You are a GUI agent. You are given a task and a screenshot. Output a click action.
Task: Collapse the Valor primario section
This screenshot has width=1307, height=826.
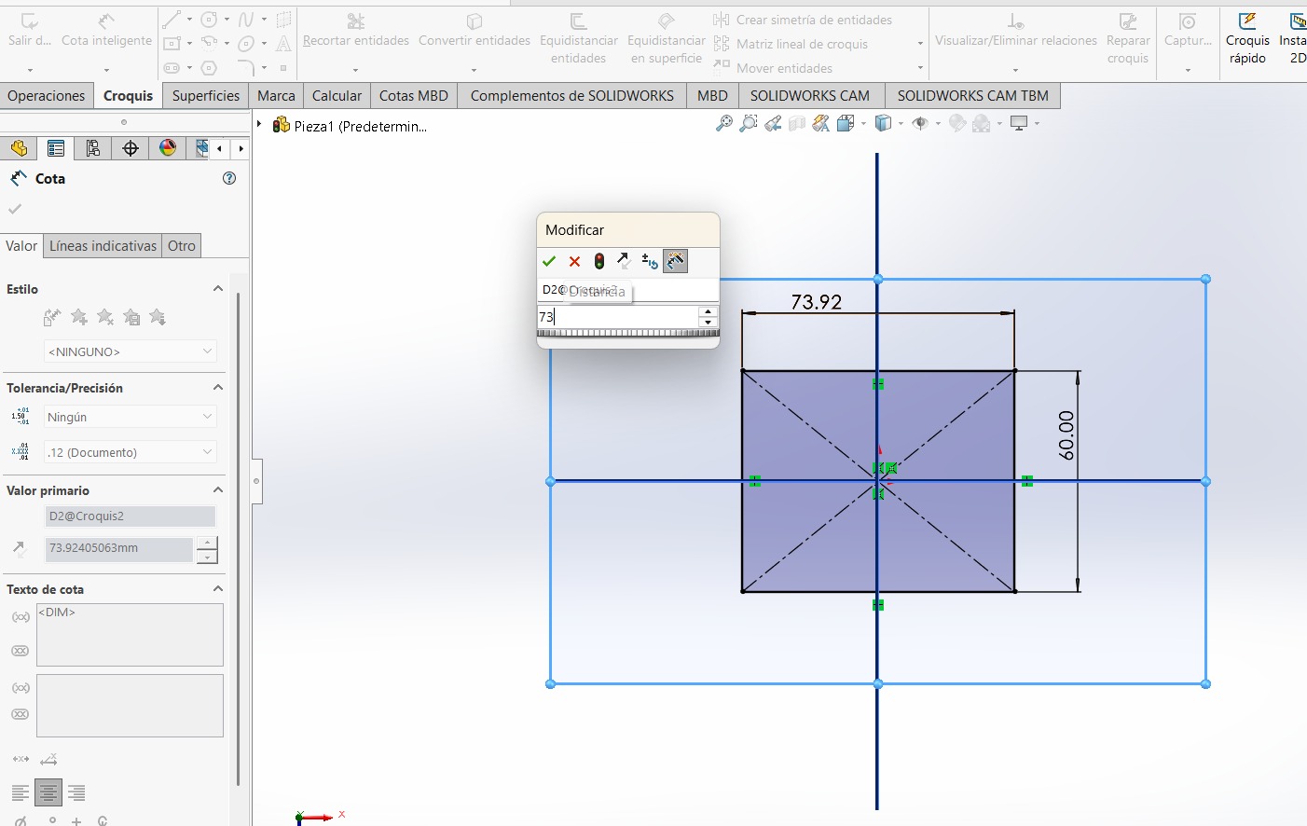tap(218, 490)
